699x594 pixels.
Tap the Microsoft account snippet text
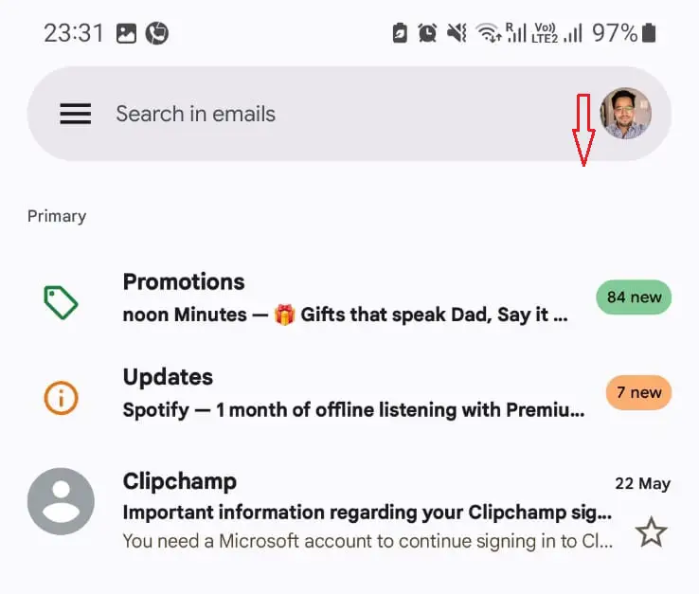click(x=368, y=542)
